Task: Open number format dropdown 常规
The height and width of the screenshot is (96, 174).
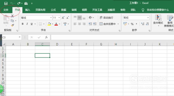Action: [148, 18]
